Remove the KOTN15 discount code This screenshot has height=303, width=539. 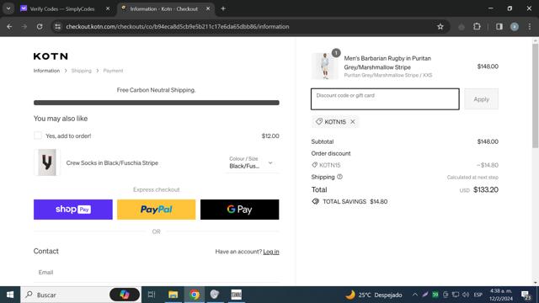[353, 121]
